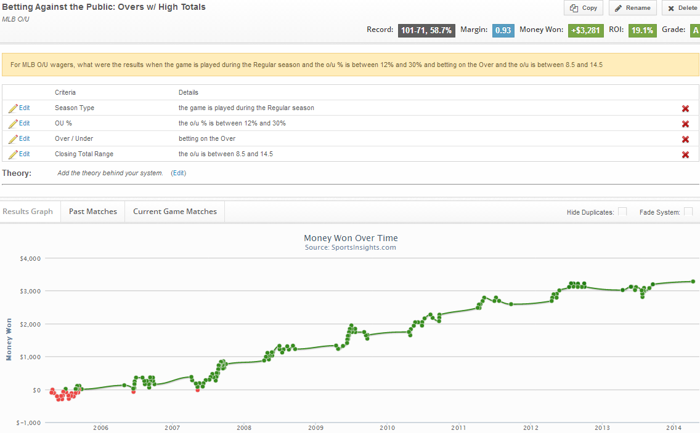Switch to the Past Matches tab
700x433 pixels.
tap(92, 212)
